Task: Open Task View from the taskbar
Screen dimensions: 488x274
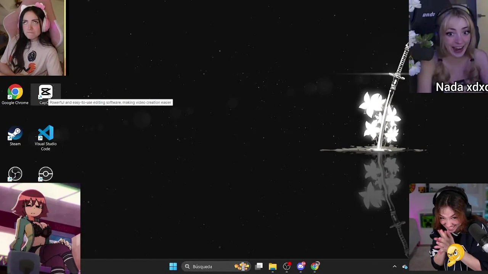Action: point(259,266)
